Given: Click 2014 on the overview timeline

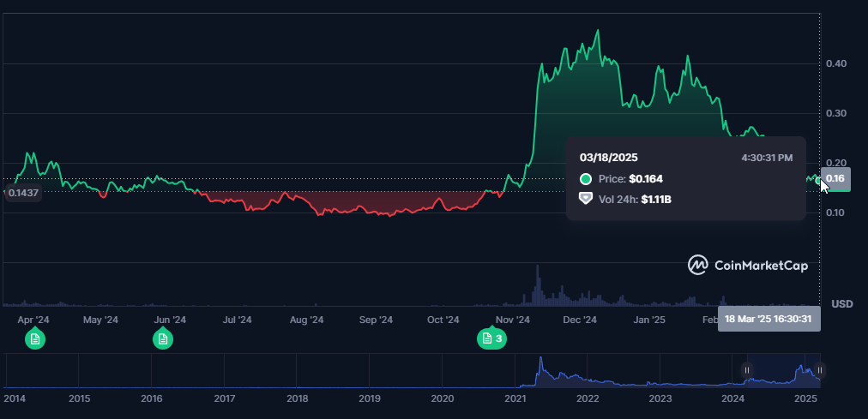Looking at the screenshot, I should pos(15,398).
